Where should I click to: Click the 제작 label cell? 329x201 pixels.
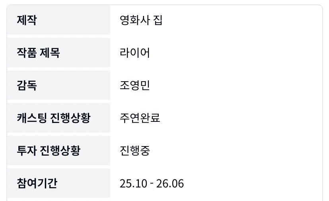[x=58, y=20]
